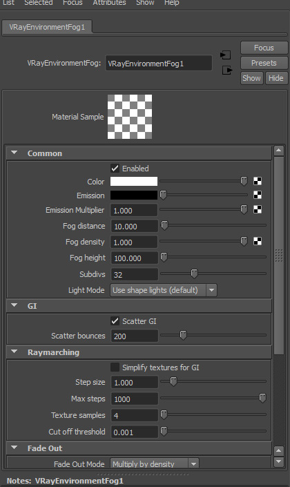This screenshot has width=290, height=487.
Task: Collapse the Fade Out section
Action: click(x=14, y=448)
